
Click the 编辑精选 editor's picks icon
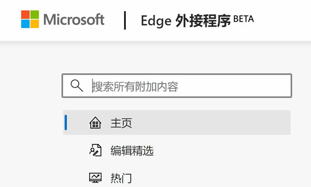(95, 151)
